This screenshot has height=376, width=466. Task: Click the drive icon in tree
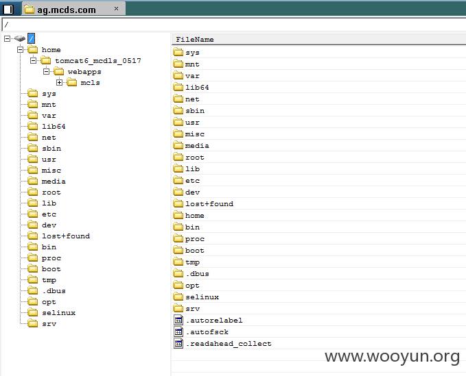pos(20,38)
